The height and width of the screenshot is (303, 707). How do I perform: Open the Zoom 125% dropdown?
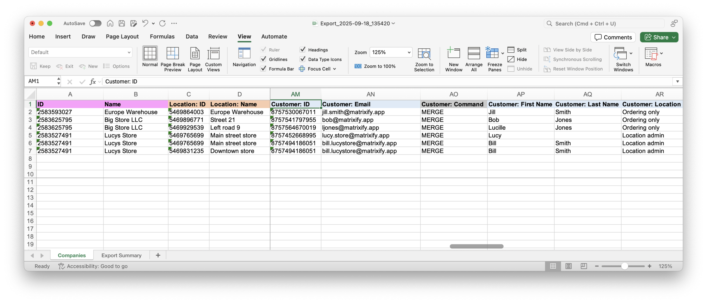pyautogui.click(x=409, y=52)
